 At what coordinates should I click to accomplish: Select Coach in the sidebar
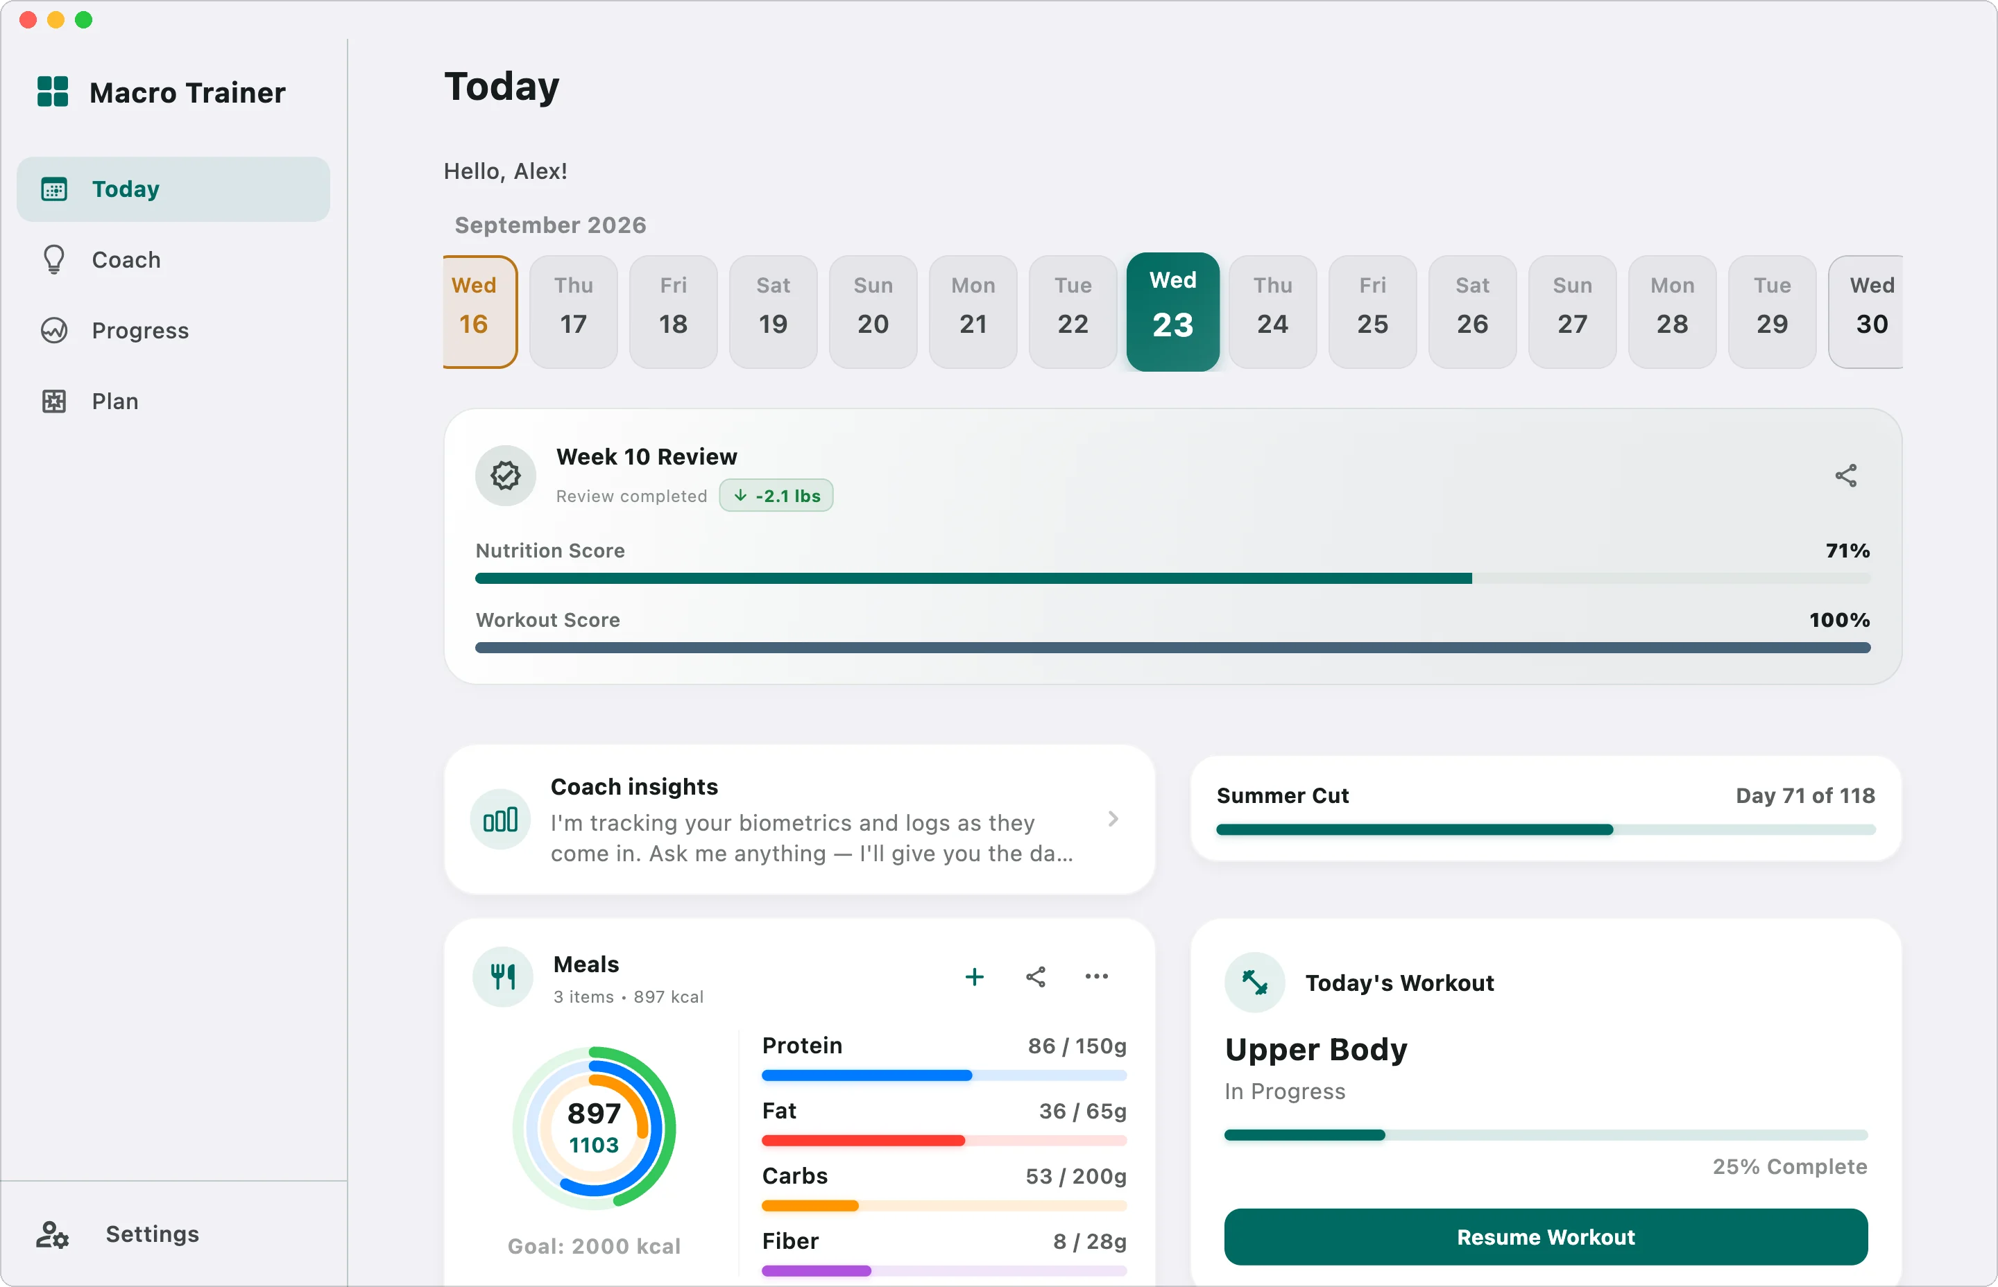[x=174, y=260]
